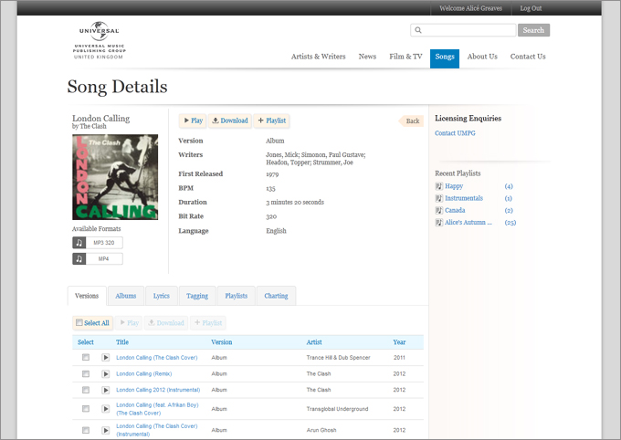Viewport: 621px width, 440px height.
Task: Click the artist name Trance Hill & Dub Spencer
Action: tap(338, 358)
